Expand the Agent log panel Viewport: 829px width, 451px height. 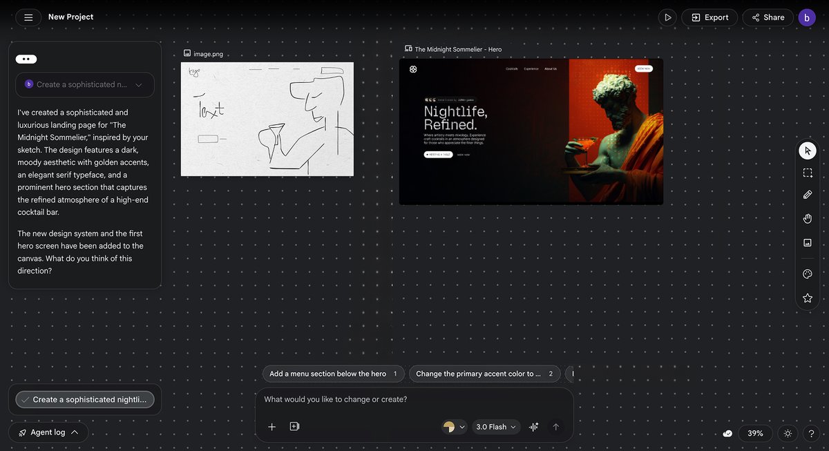48,432
